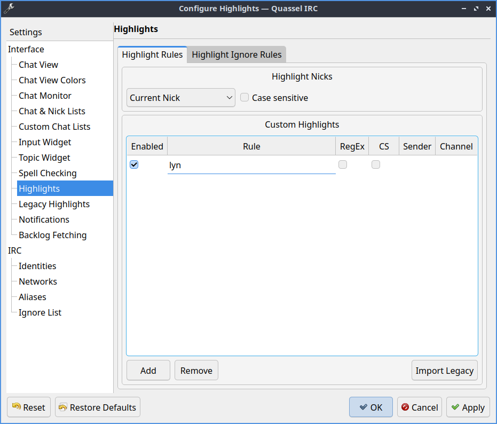Enable RegEx checkbox for lyn rule

(343, 164)
